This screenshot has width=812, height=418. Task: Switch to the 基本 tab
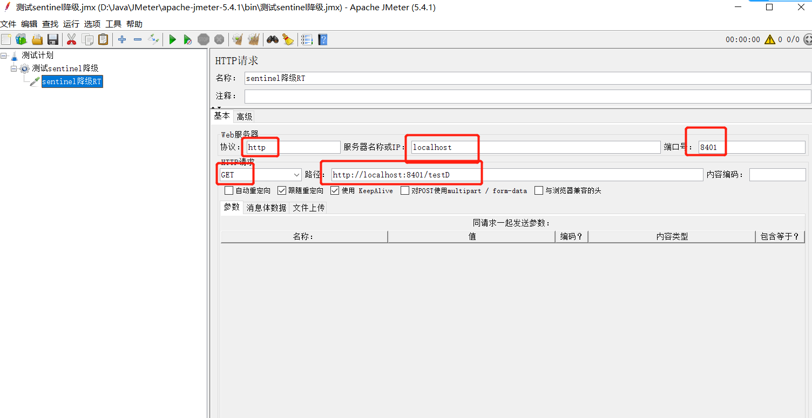tap(222, 116)
